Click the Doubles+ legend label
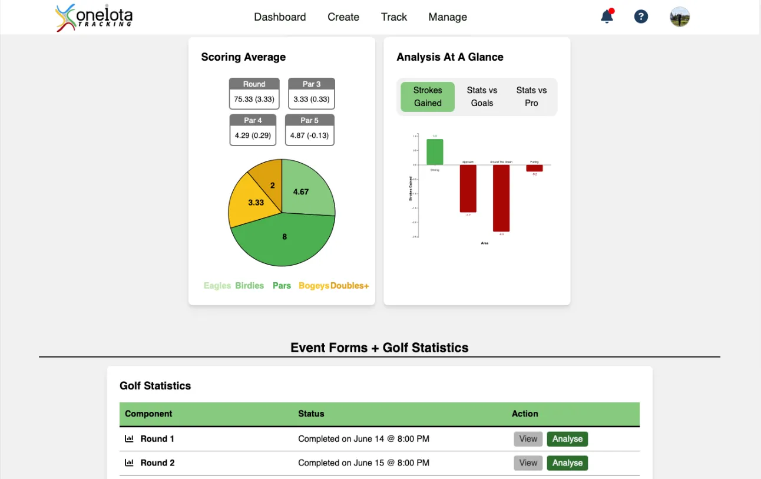This screenshot has width=761, height=479. (350, 286)
